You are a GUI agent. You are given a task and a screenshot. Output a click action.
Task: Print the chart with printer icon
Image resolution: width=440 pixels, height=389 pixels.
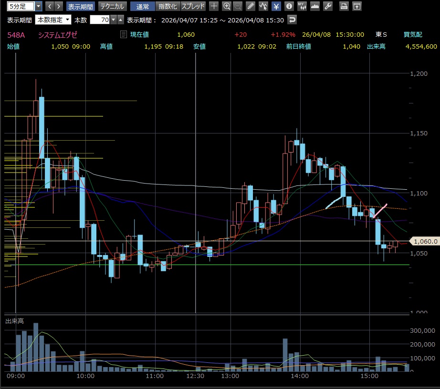click(x=344, y=6)
